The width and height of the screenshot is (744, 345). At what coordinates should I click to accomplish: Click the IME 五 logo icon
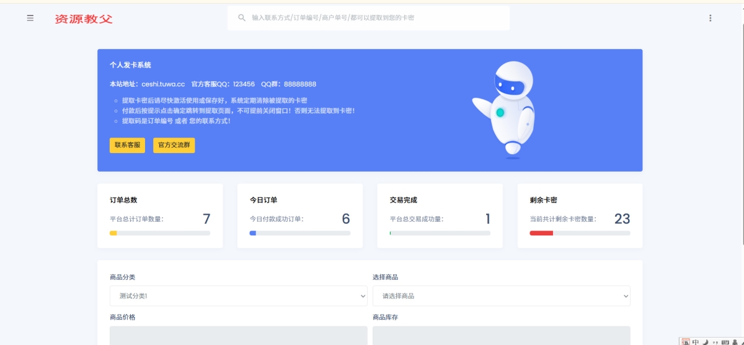pyautogui.click(x=685, y=341)
